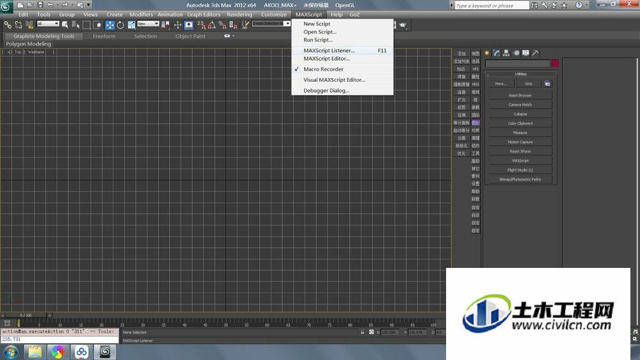Toggle Angle Snap
Screen dimensions: 640x360
pyautogui.click(x=212, y=25)
